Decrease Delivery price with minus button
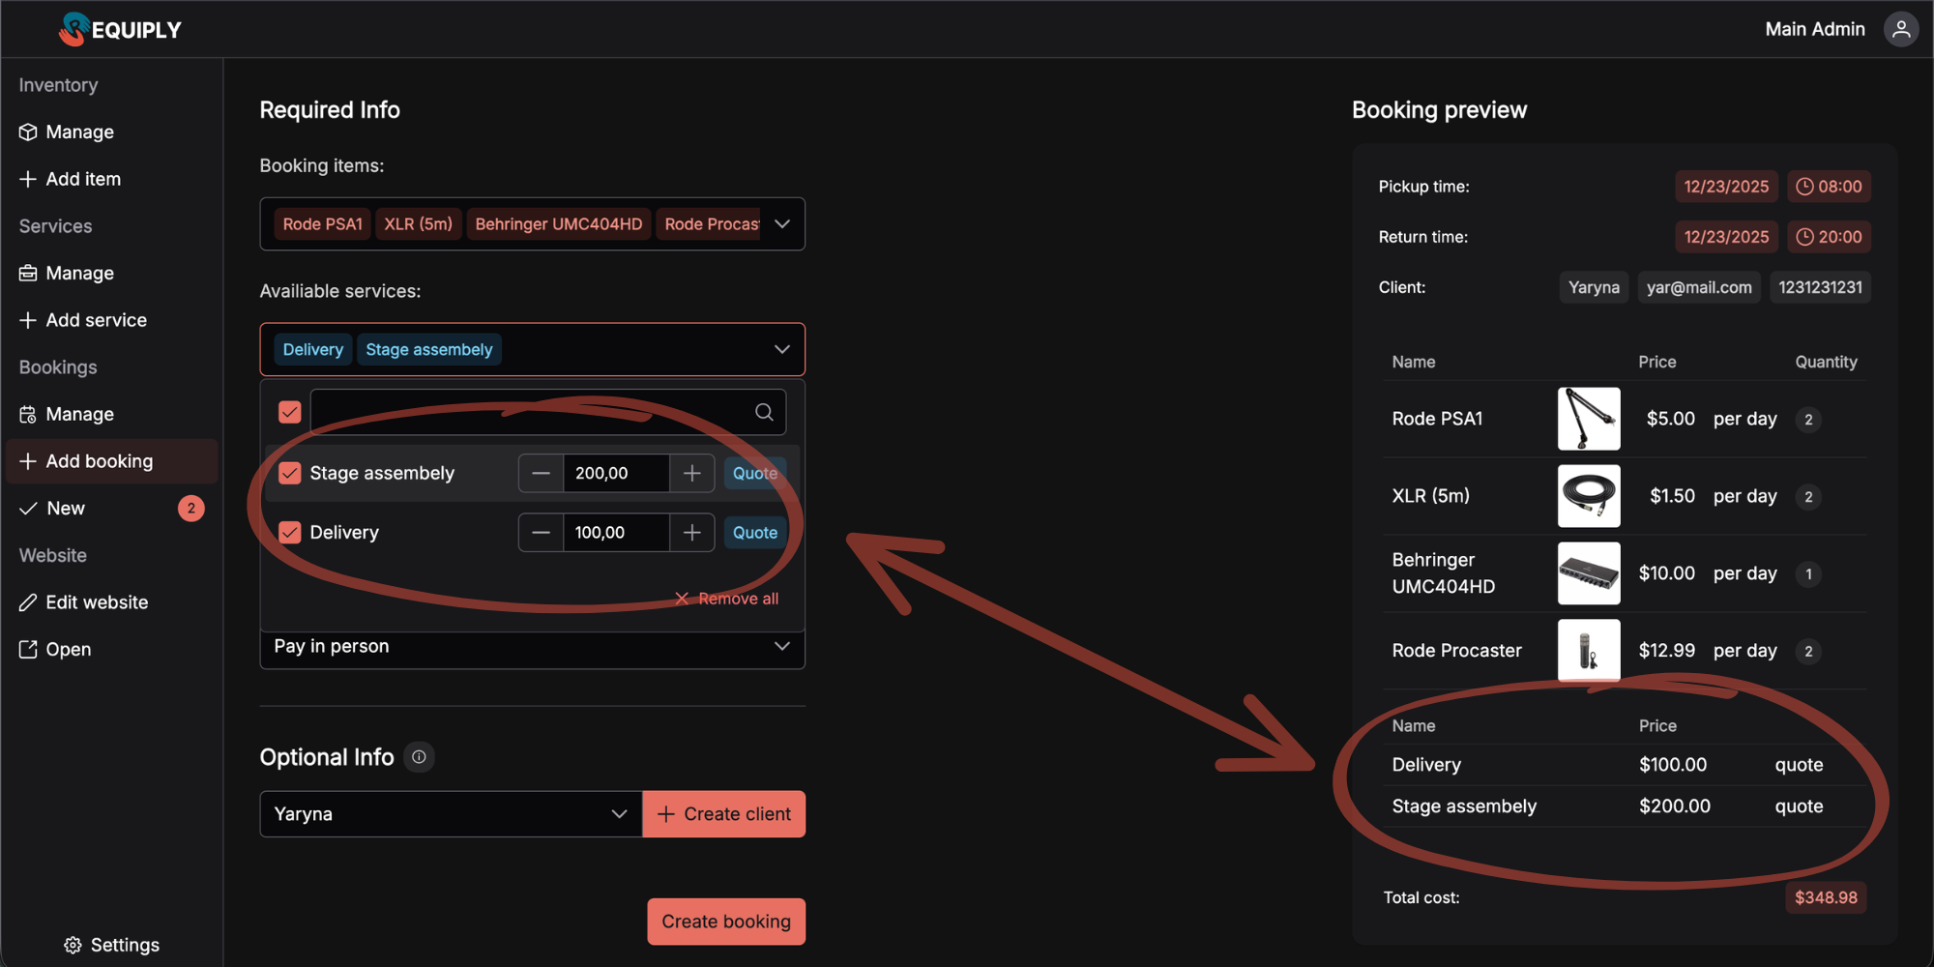 (x=542, y=533)
